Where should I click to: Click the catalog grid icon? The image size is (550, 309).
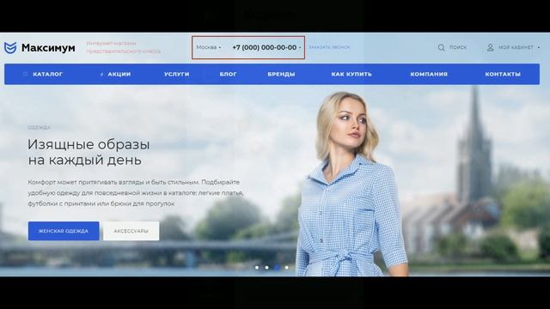point(25,74)
